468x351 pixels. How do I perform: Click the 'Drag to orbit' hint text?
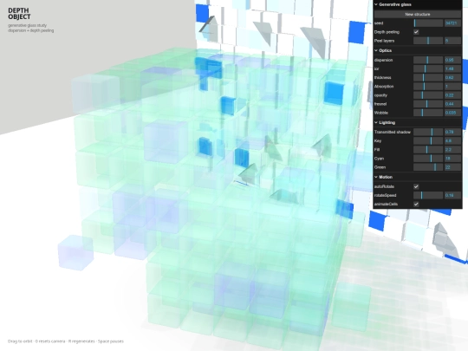(20, 341)
